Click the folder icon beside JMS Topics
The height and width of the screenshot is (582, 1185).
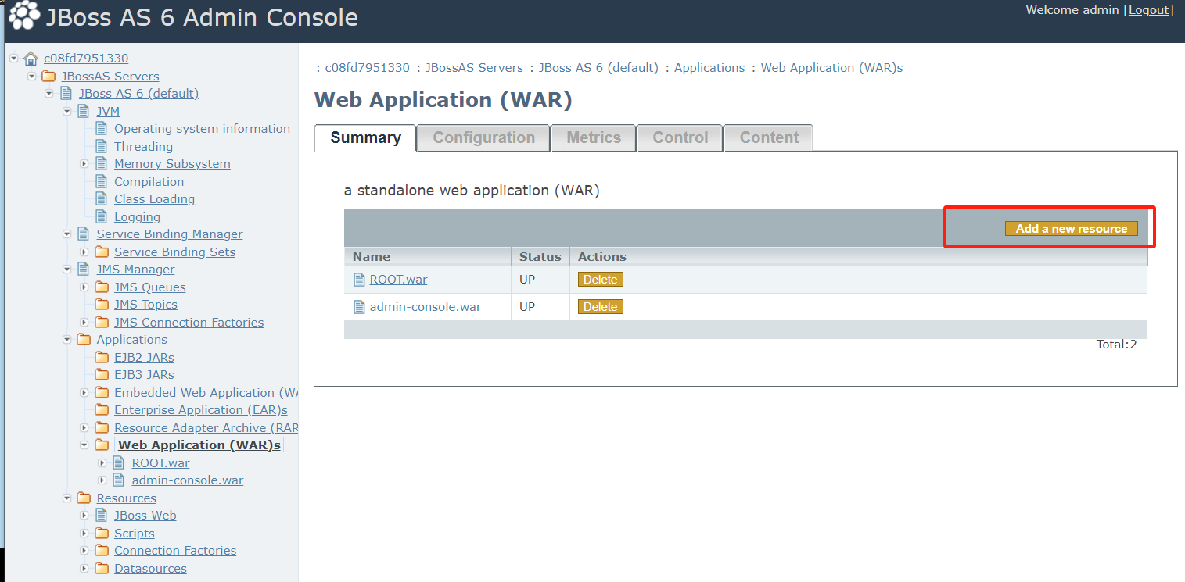pos(102,305)
